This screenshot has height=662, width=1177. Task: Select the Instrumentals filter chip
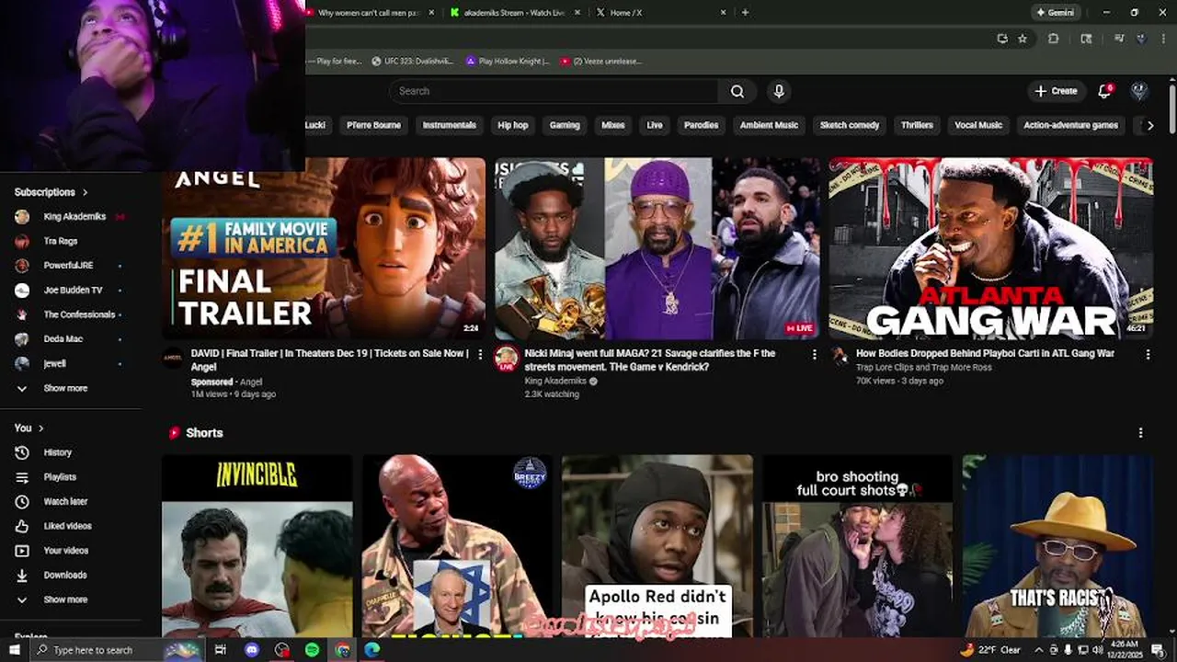click(x=449, y=125)
